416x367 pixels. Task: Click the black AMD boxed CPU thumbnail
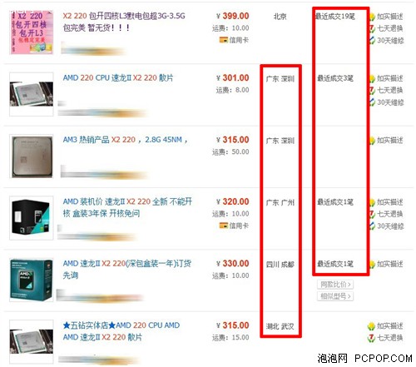coord(32,218)
